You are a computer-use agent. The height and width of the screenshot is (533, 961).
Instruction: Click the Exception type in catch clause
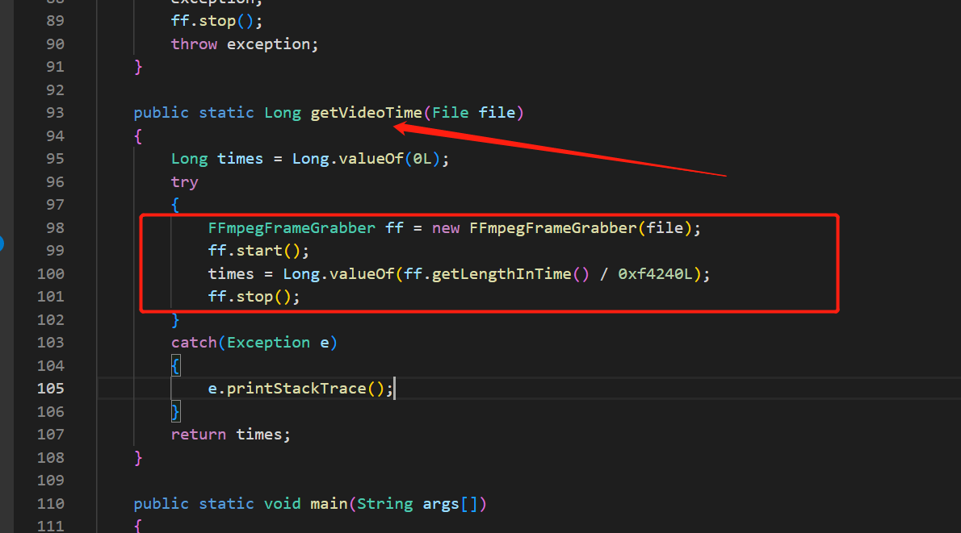(x=268, y=343)
